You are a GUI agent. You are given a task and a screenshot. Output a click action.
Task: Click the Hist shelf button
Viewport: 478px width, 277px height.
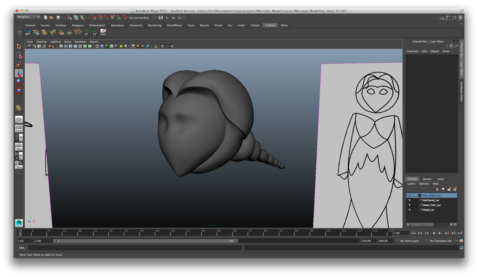(x=103, y=32)
